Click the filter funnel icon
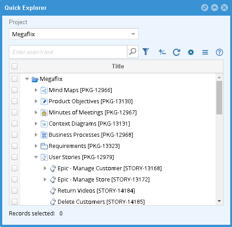Viewport: 232px width, 227px height. click(146, 52)
